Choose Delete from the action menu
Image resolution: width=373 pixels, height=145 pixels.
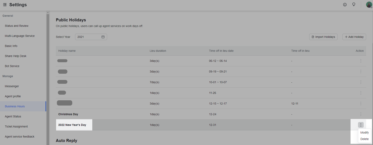[365, 139]
